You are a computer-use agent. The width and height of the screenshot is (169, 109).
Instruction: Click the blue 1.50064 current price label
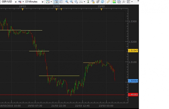(133, 81)
